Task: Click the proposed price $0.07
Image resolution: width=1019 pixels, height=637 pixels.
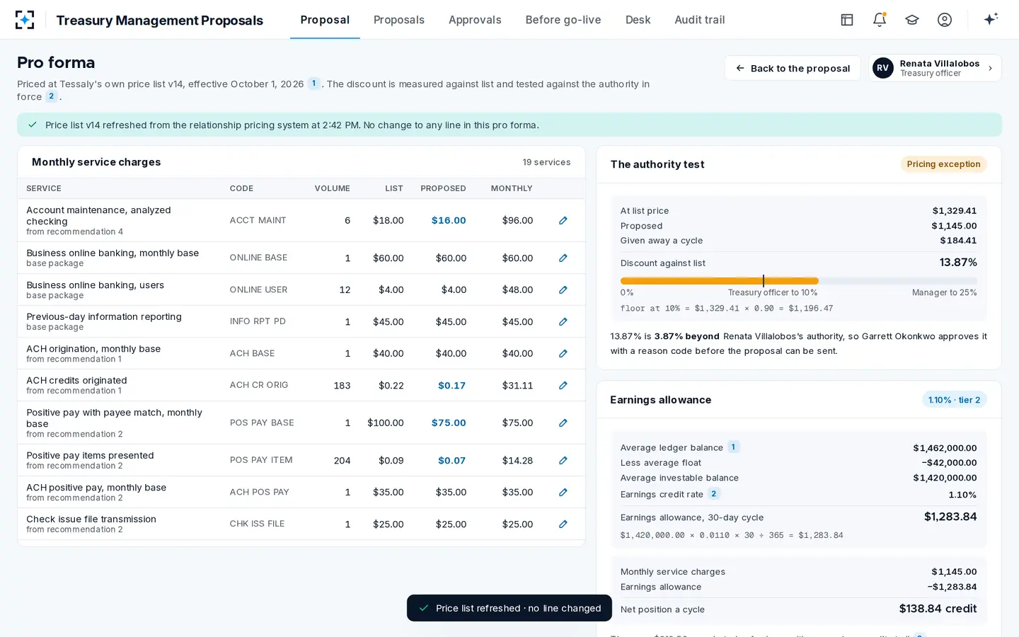Action: 451,461
